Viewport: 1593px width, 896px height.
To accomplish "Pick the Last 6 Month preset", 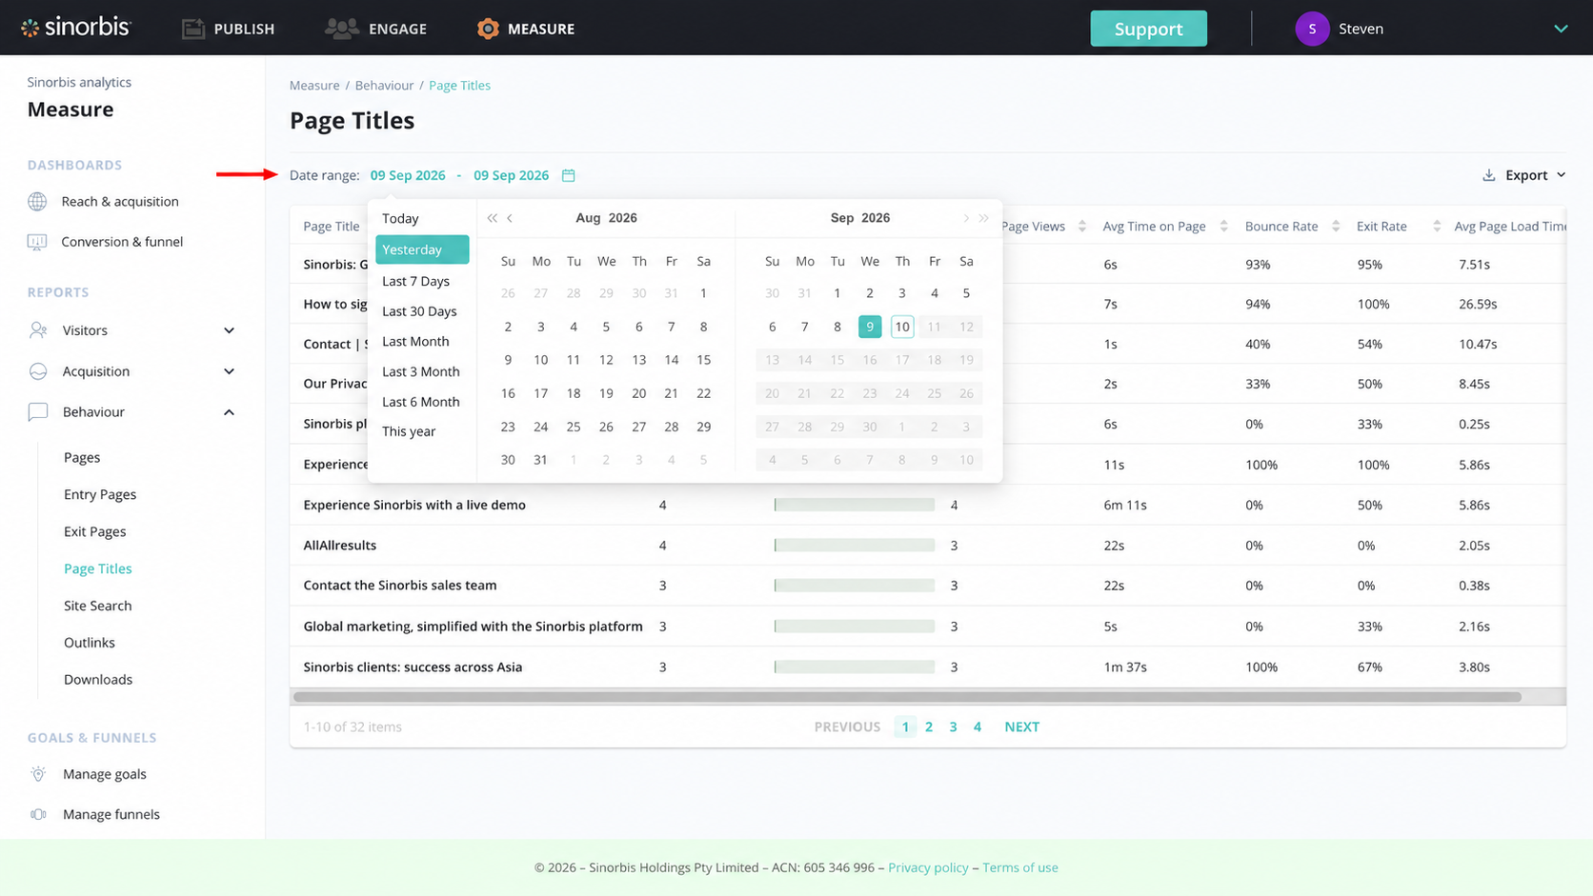I will pyautogui.click(x=422, y=402).
